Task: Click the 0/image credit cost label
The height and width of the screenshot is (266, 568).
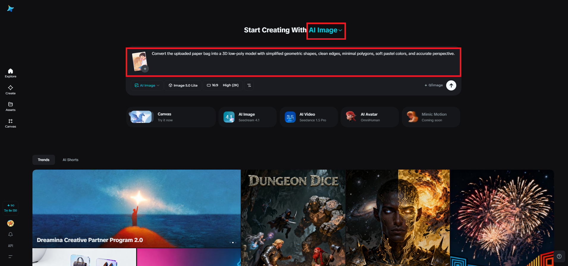Action: (x=434, y=85)
